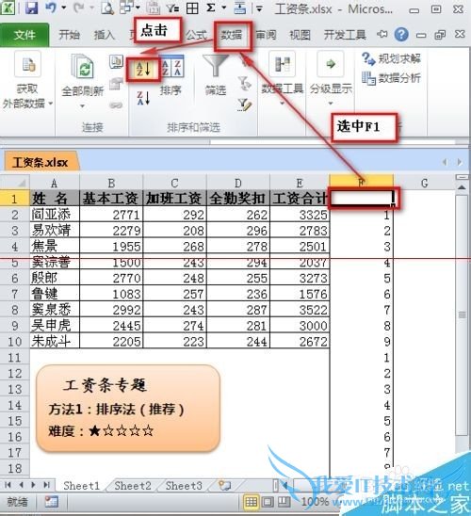Switch to the 视图 ribbon tab

300,35
